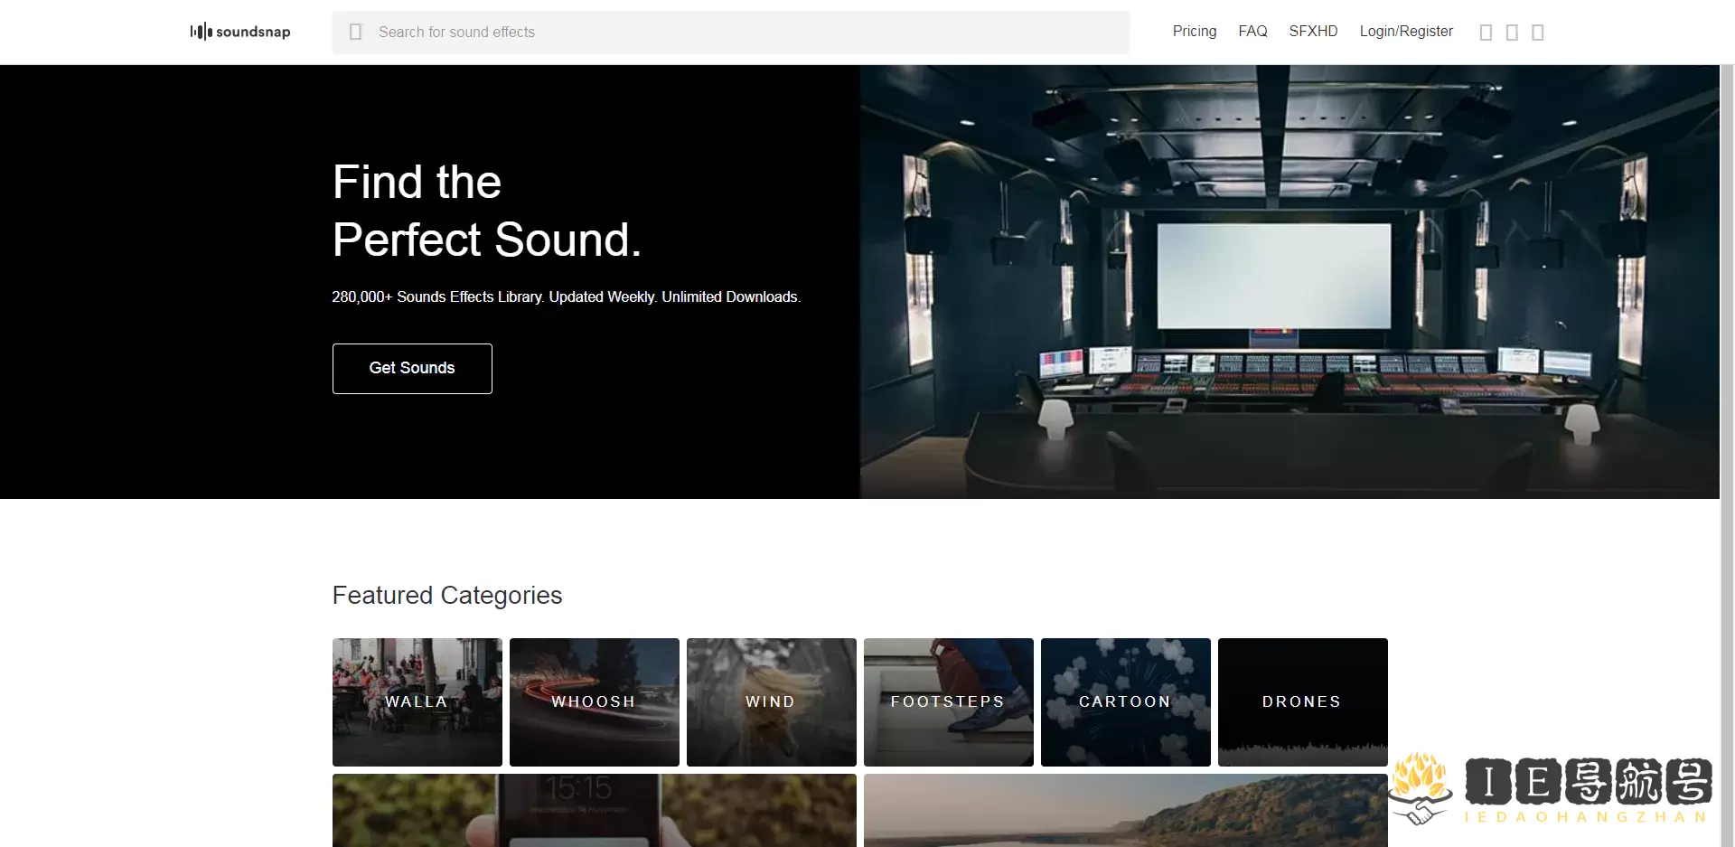Open the FAQ page
The image size is (1735, 847).
(x=1252, y=31)
